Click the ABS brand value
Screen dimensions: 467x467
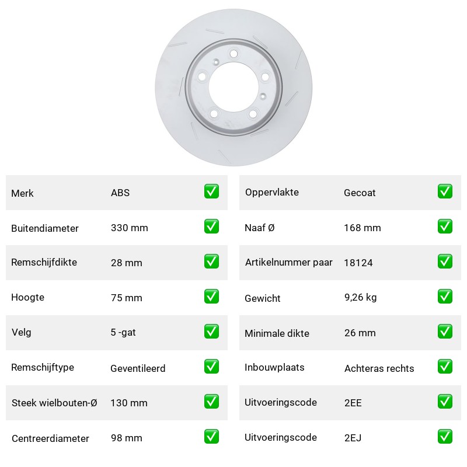click(x=120, y=193)
